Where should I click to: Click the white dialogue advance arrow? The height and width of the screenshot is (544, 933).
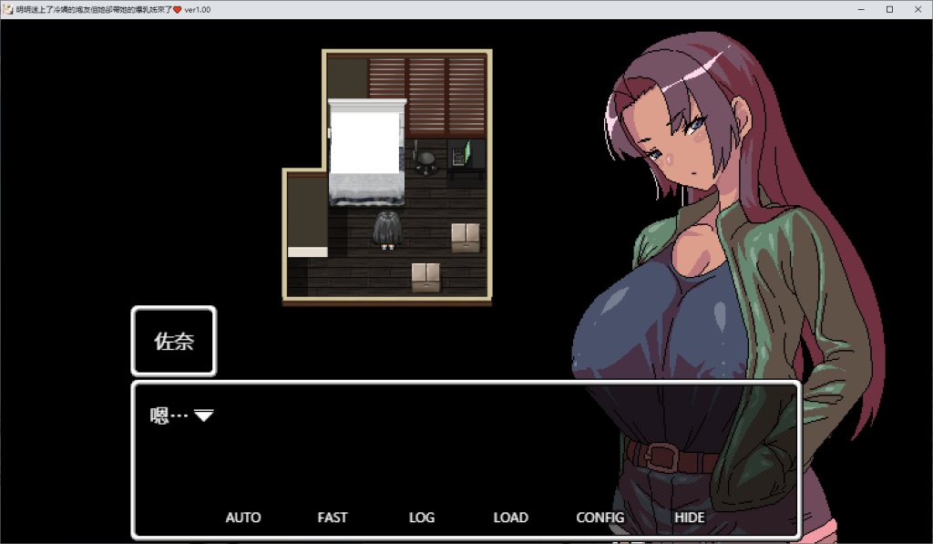pos(204,416)
